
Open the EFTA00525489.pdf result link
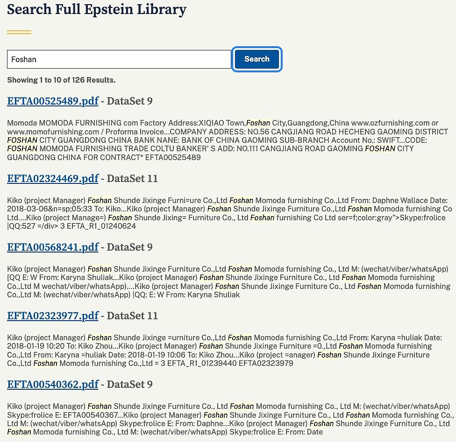[53, 101]
